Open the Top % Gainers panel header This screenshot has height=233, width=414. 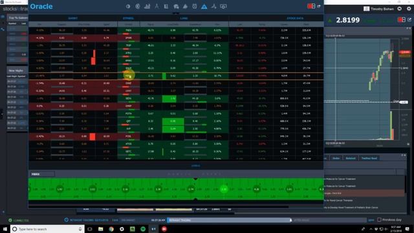(17, 18)
